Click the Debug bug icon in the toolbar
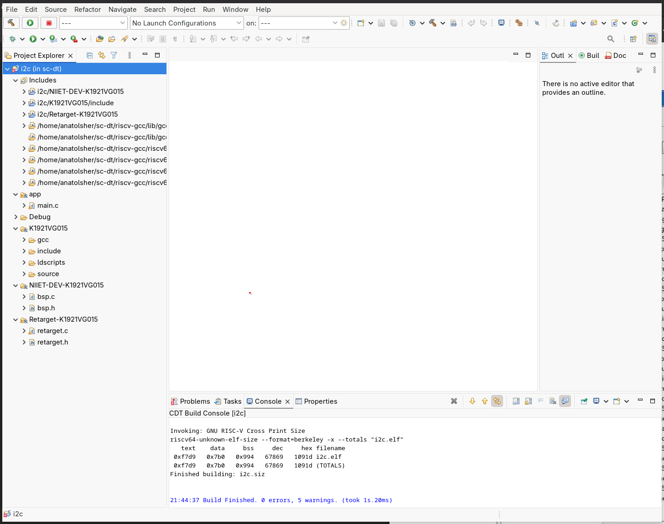The image size is (664, 524). pos(12,39)
